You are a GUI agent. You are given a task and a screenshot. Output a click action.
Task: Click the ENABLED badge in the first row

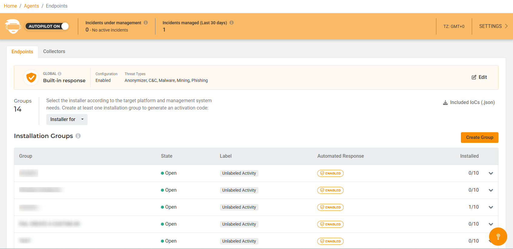[330, 173]
